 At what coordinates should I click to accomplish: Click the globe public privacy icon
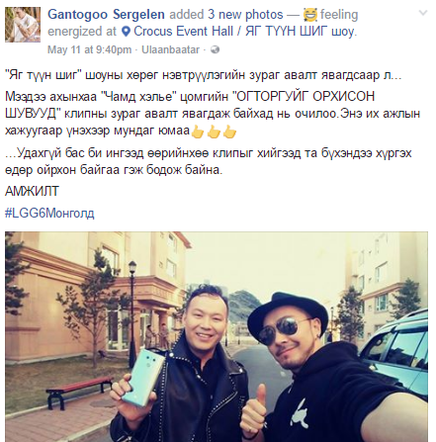pos(215,49)
